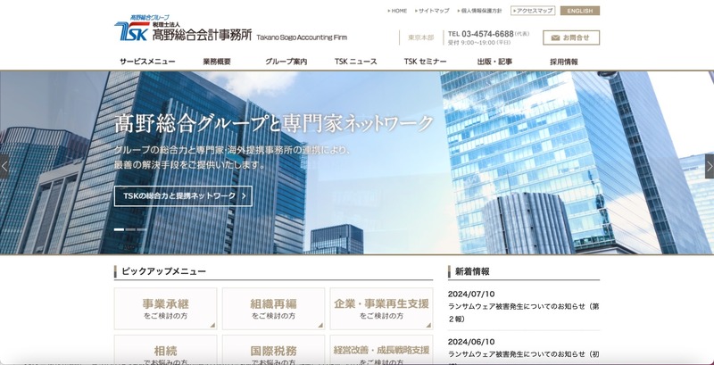The image size is (714, 365).
Task: Go to previous slide with left arrow
Action: 4,166
